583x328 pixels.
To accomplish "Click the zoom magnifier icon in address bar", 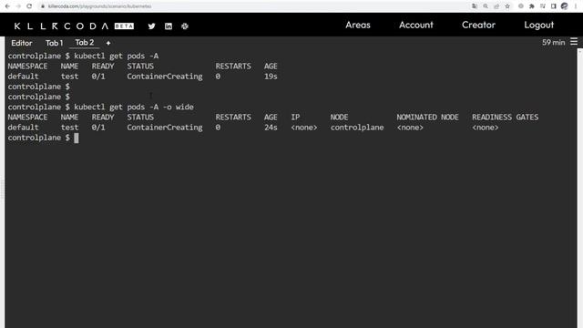I will pos(486,6).
